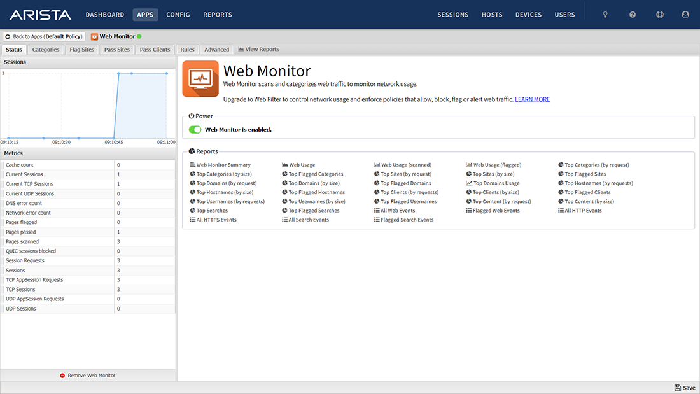Open the DASHBOARD menu
This screenshot has height=394, width=700.
105,15
